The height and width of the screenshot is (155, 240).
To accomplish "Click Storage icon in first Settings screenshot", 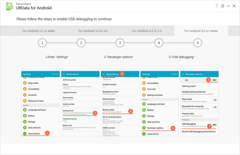I will tap(25, 122).
